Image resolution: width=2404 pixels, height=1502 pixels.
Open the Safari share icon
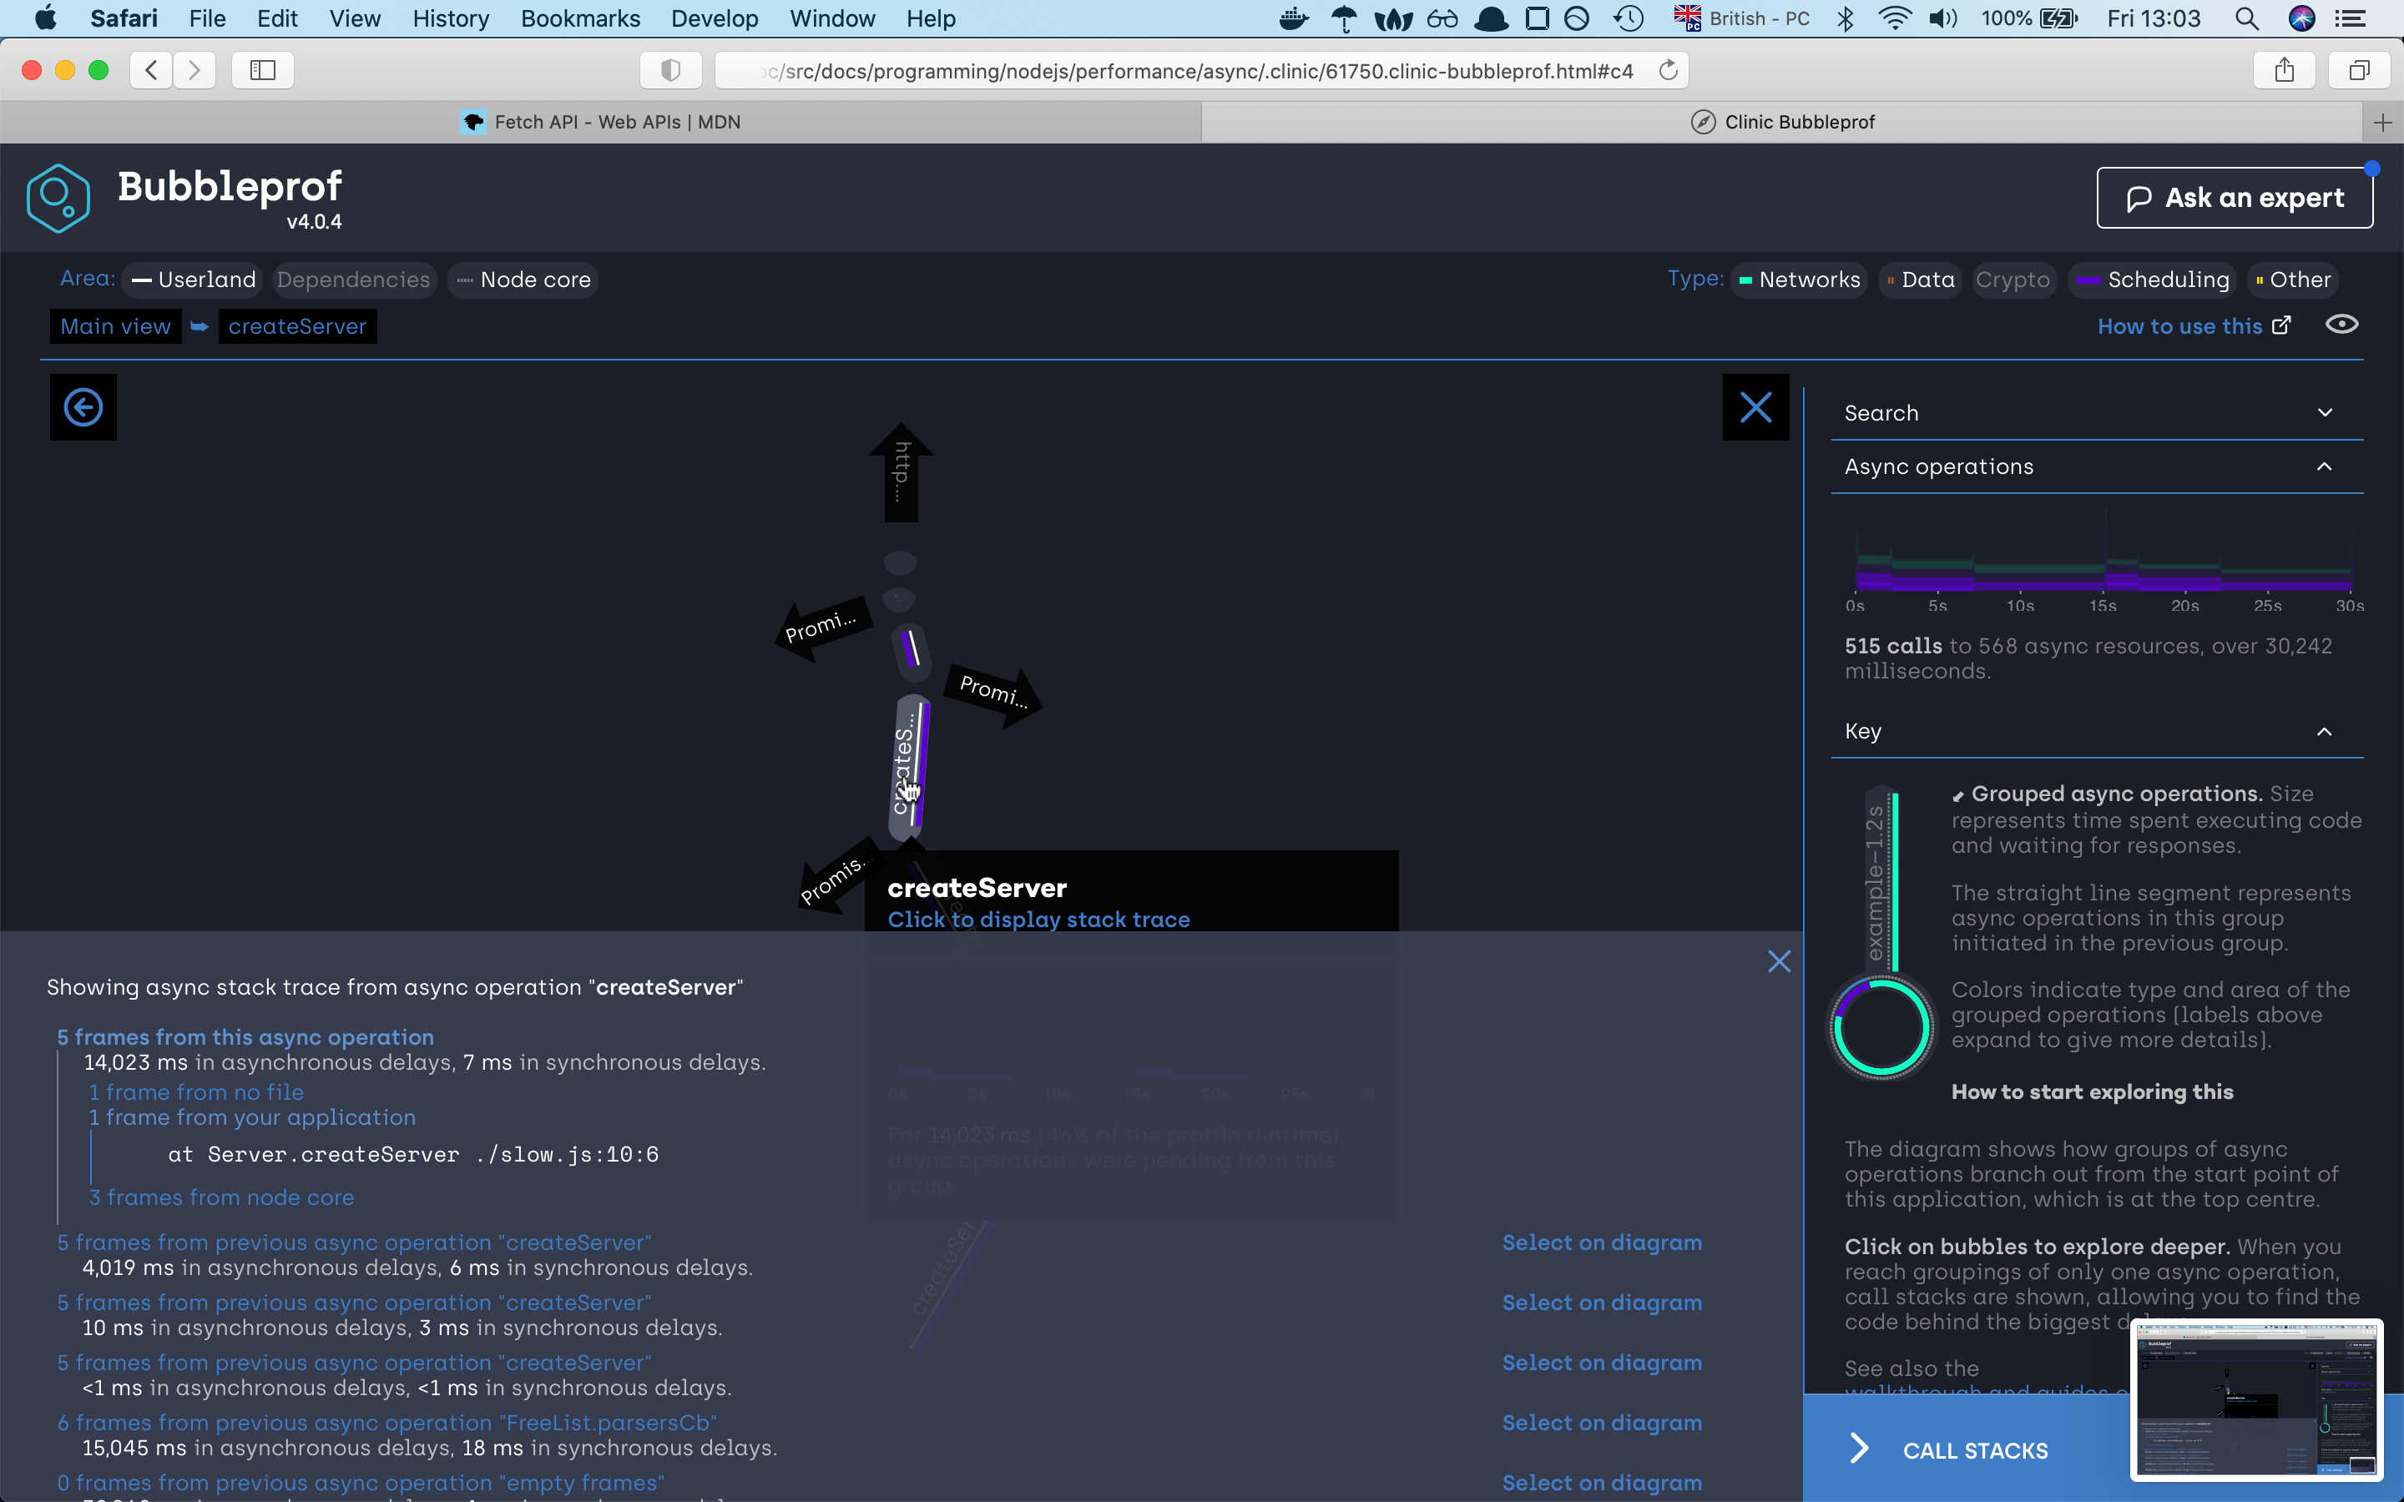coord(2284,71)
